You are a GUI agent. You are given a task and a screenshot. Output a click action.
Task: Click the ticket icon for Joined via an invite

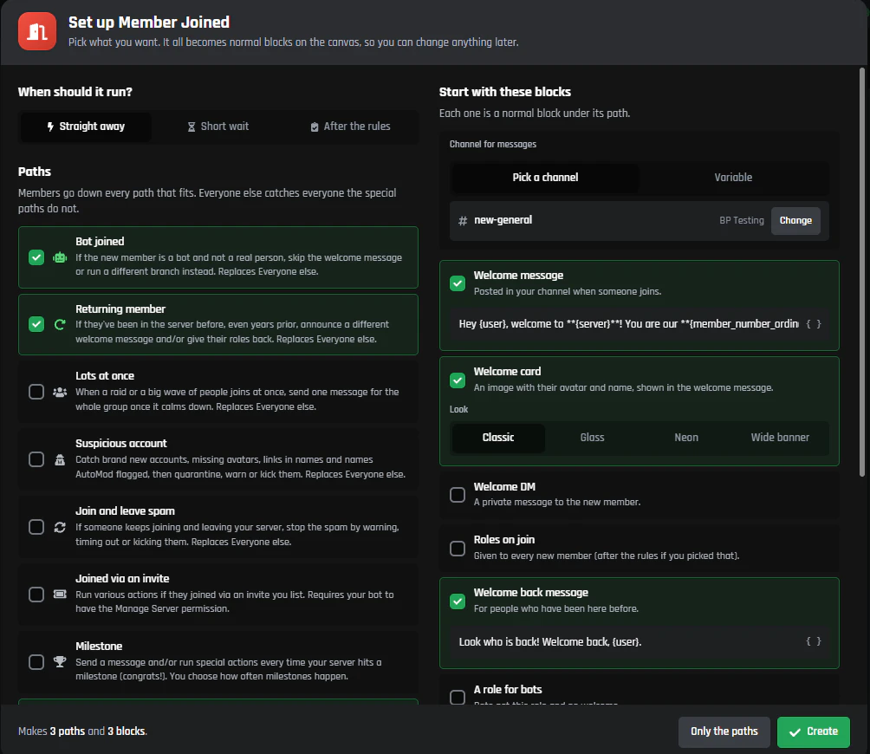pos(60,595)
